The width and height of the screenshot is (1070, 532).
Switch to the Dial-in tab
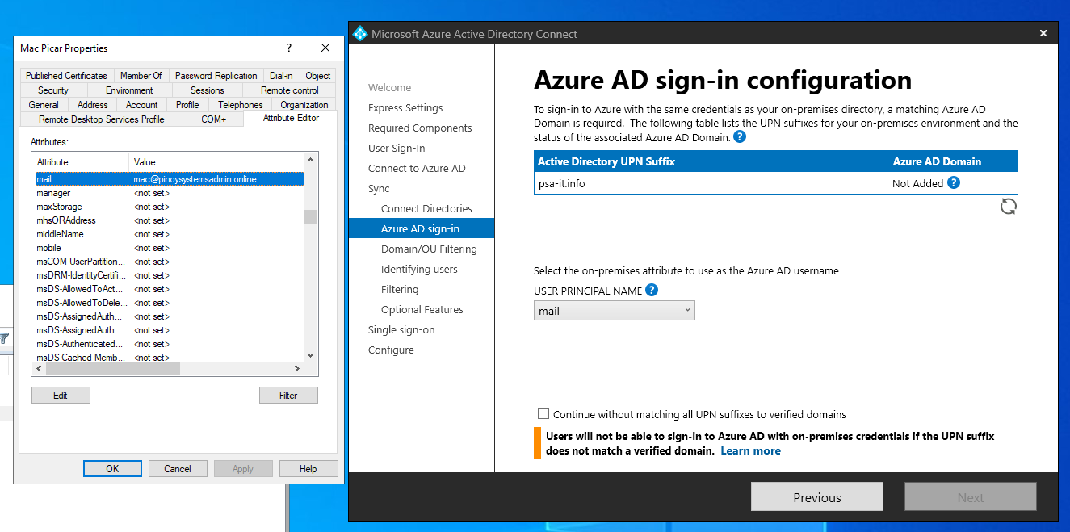click(282, 76)
